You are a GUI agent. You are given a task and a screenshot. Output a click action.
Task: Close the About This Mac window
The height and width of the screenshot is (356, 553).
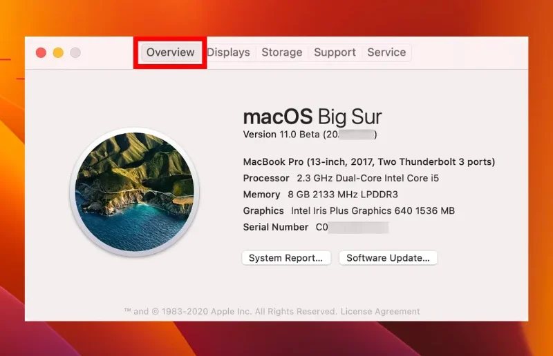[x=41, y=53]
